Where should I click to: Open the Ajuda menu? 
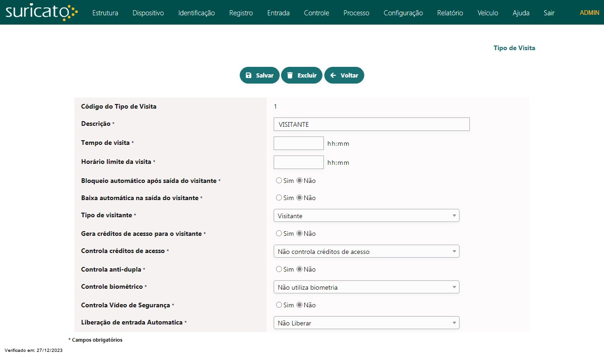pyautogui.click(x=521, y=13)
